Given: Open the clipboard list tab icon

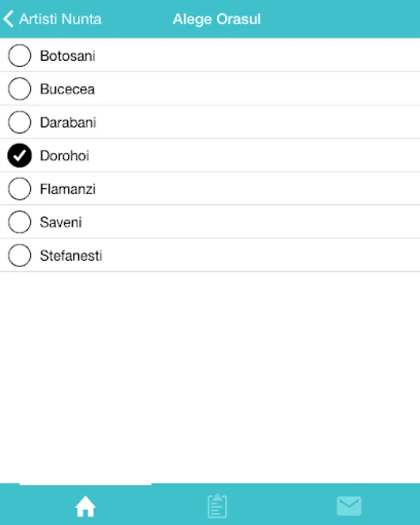Looking at the screenshot, I should click(217, 506).
